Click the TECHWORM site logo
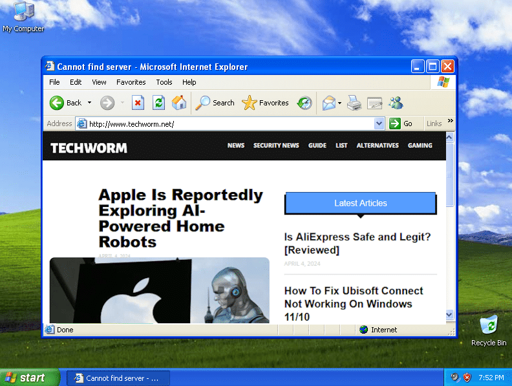The width and height of the screenshot is (512, 386). [89, 148]
